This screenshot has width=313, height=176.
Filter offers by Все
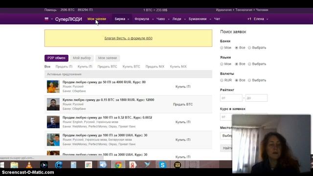pos(47,66)
